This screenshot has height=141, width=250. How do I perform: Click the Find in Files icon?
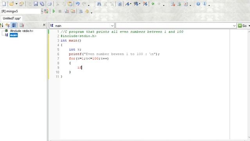(x=120, y=4)
